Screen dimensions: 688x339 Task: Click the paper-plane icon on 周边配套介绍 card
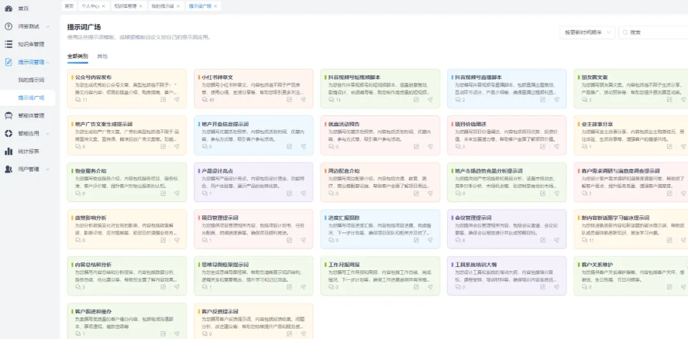430,194
